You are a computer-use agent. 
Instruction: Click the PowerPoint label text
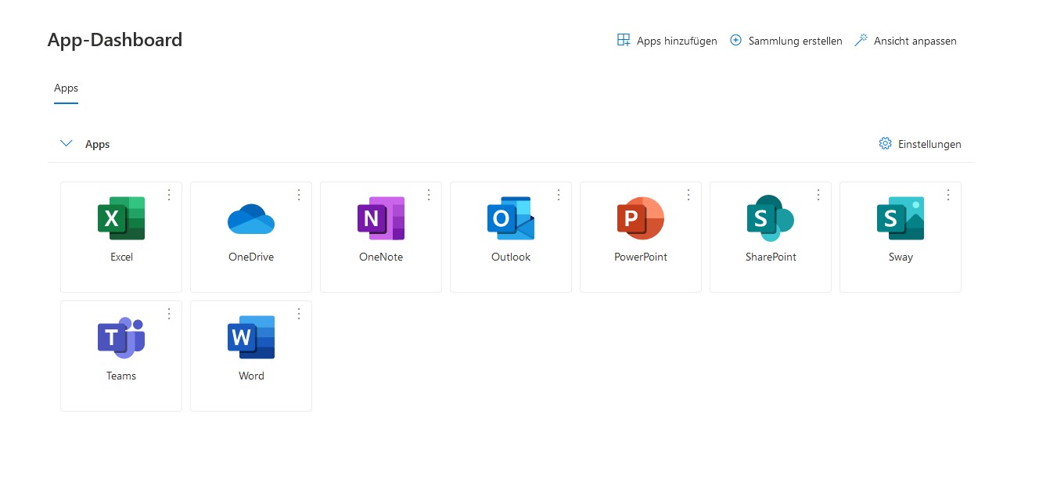[x=641, y=257]
